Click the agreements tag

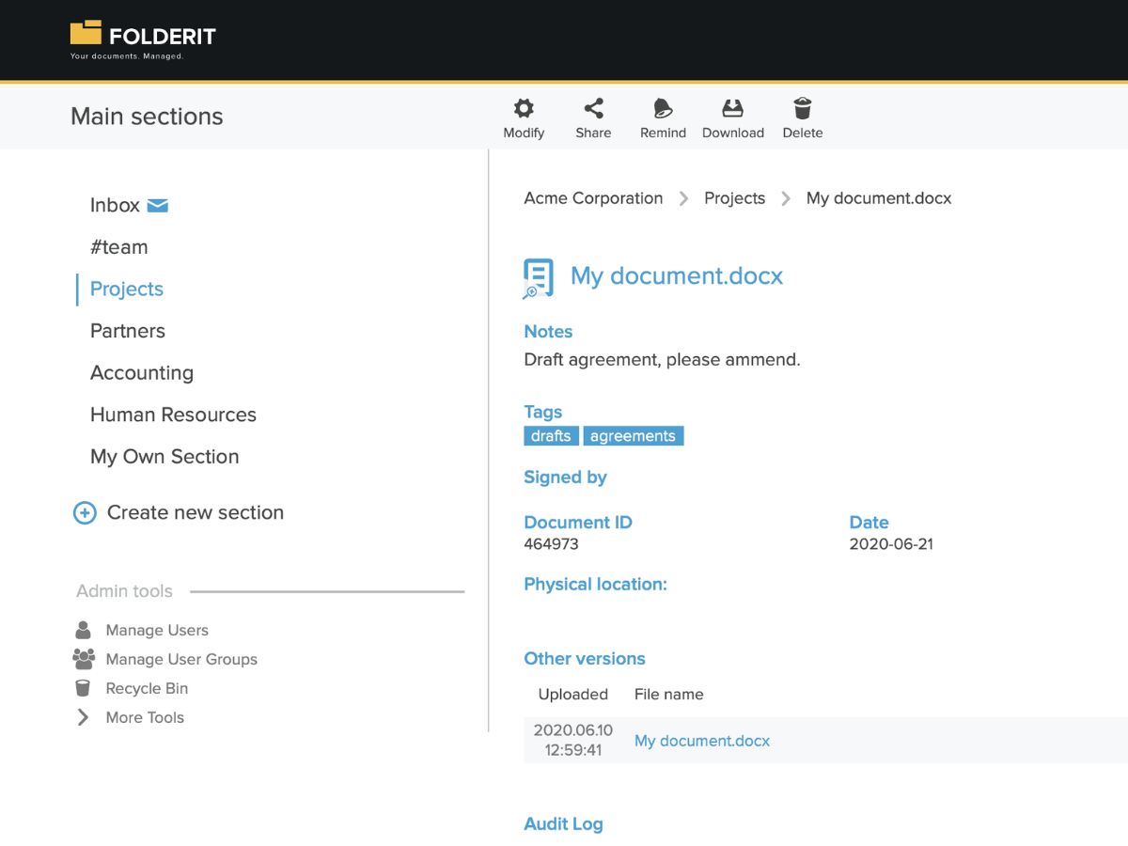tap(633, 436)
